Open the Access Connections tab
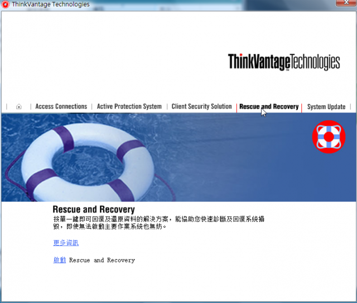 pos(61,106)
